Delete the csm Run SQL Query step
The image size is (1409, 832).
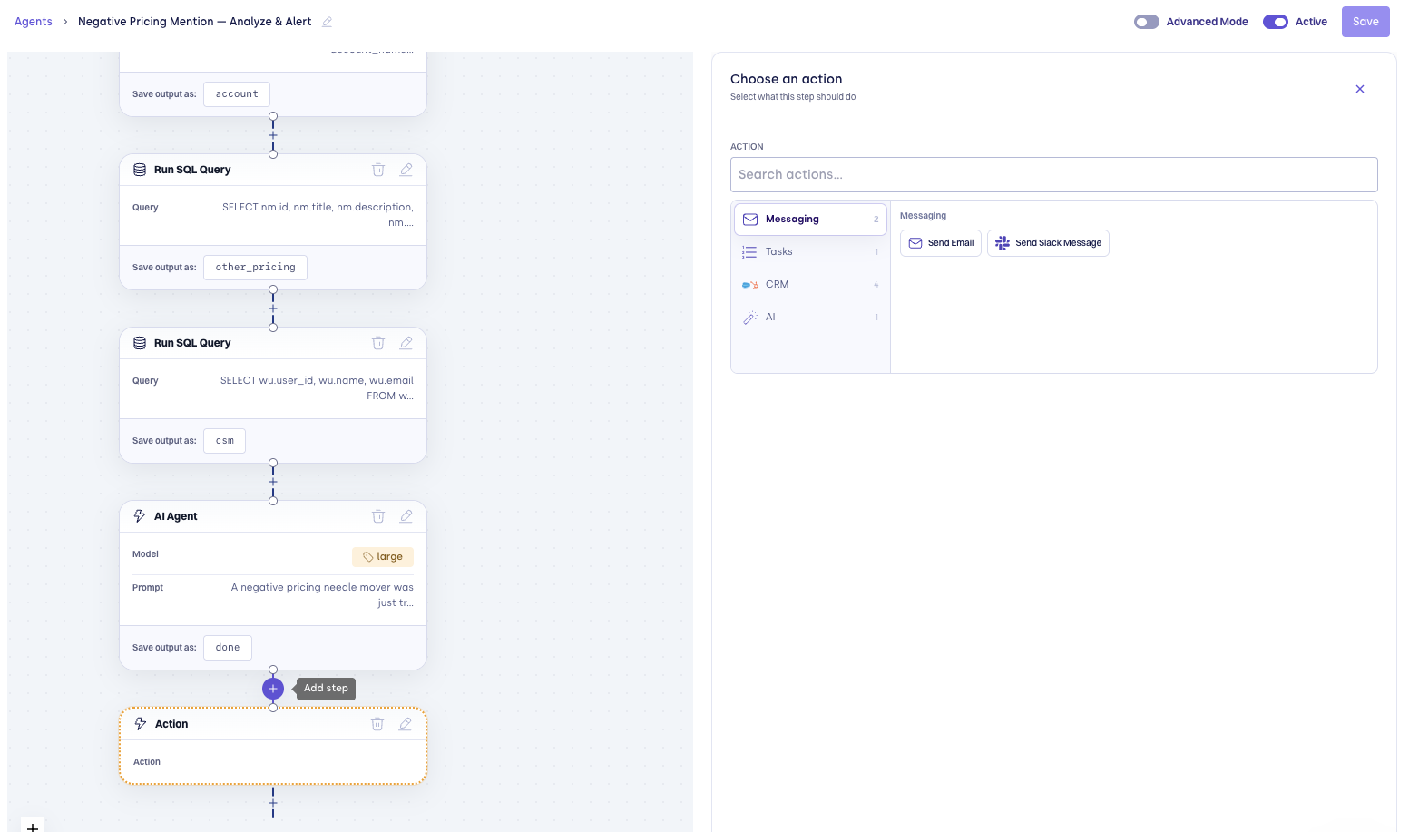(x=378, y=343)
